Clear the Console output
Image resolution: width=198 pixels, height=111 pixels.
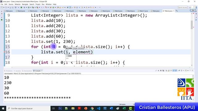(166, 71)
